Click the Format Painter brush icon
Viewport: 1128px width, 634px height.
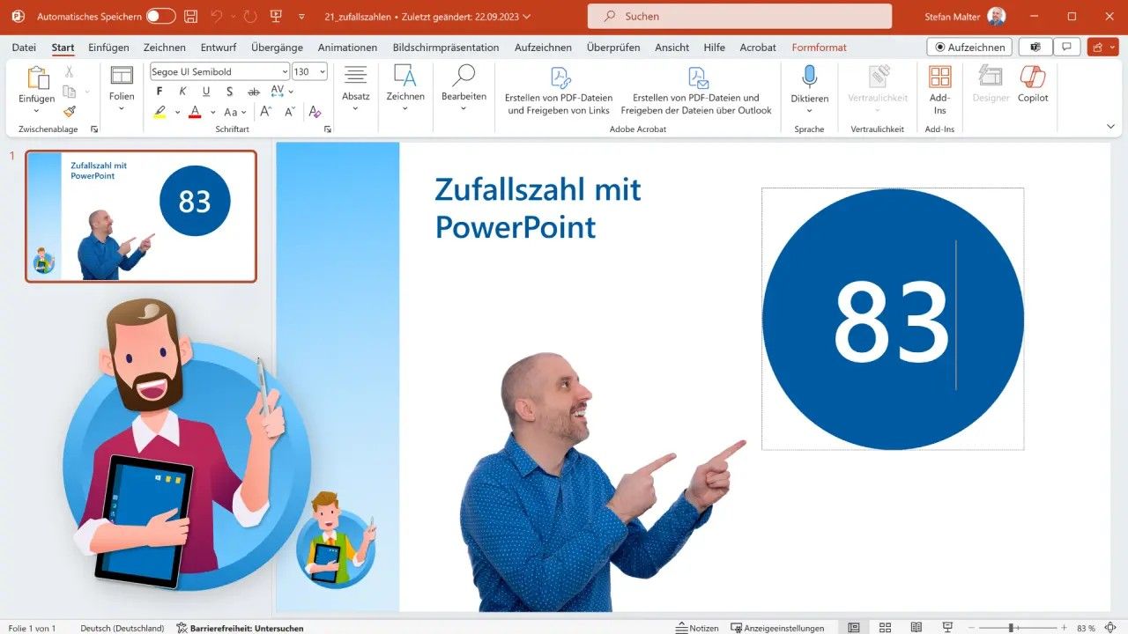click(70, 112)
